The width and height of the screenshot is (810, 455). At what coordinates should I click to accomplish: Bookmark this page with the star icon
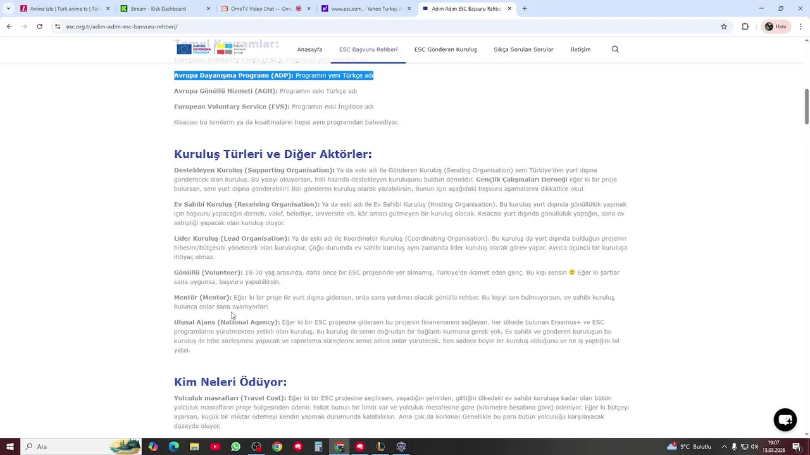coord(724,27)
